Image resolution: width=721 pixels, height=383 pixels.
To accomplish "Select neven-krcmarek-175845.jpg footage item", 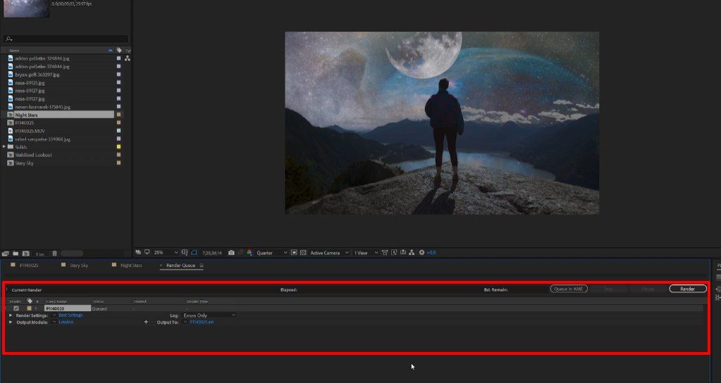I will [x=42, y=107].
